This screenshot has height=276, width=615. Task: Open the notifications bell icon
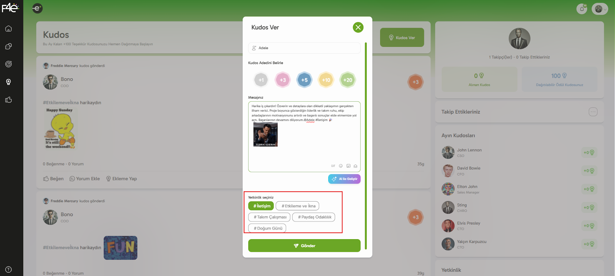582,8
